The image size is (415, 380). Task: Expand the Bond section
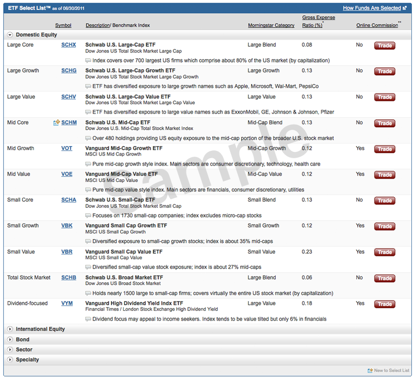click(10, 339)
